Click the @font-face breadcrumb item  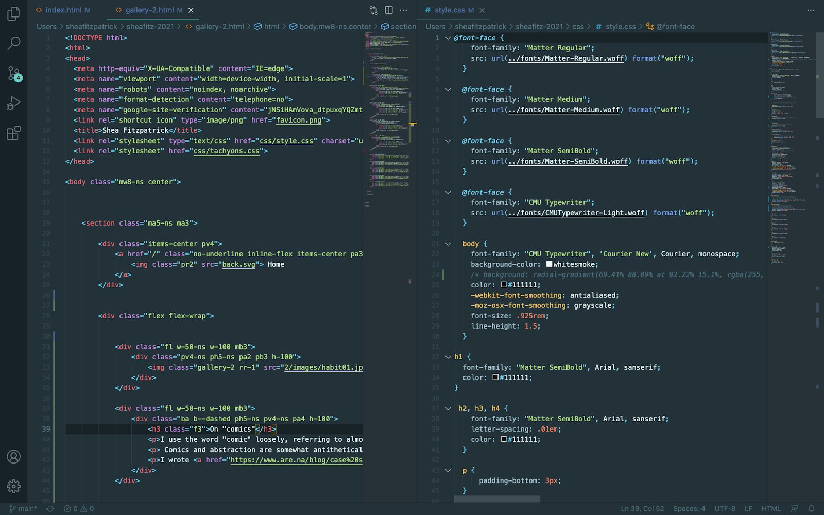(x=675, y=26)
